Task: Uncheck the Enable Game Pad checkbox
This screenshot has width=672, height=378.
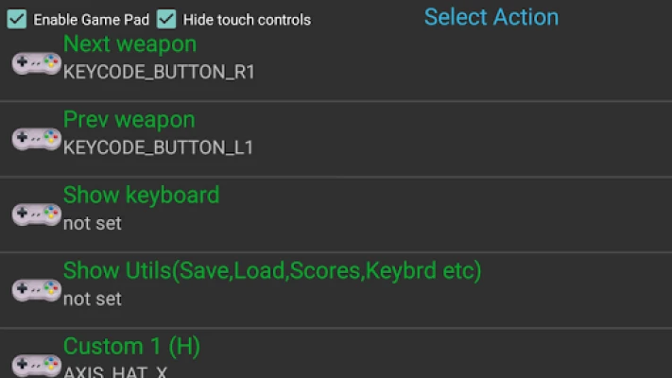Action: [x=17, y=19]
